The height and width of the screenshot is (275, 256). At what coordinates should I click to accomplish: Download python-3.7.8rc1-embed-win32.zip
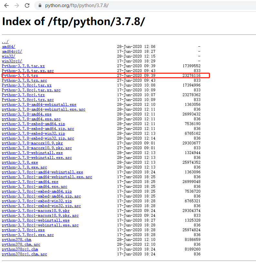37,201
